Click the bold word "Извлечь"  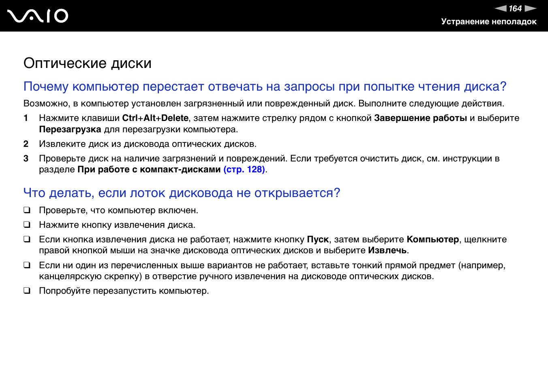click(387, 250)
